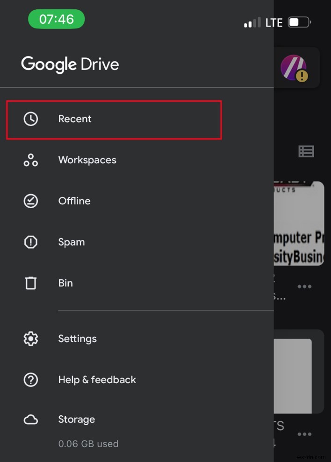Open more options beside Computer Products thumbnail
The image size is (331, 462).
pyautogui.click(x=304, y=287)
